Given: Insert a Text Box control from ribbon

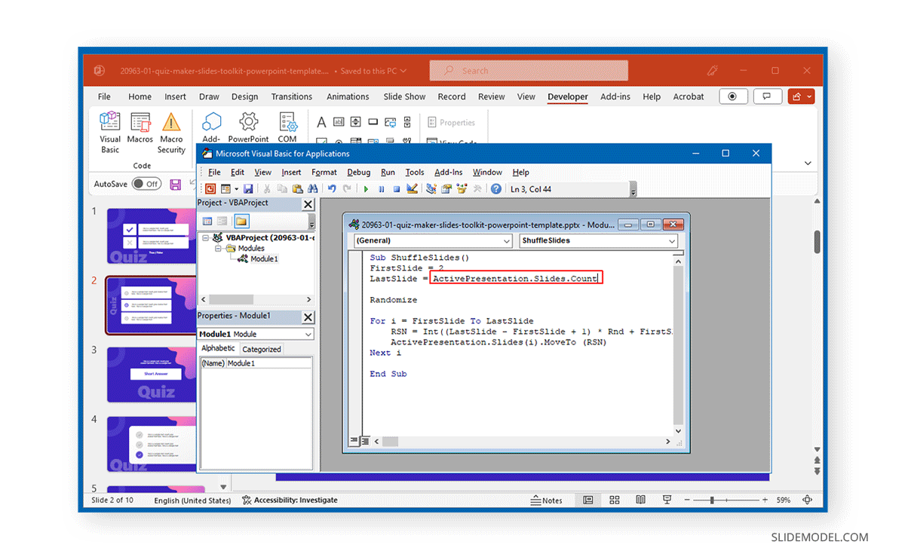Looking at the screenshot, I should (x=339, y=122).
